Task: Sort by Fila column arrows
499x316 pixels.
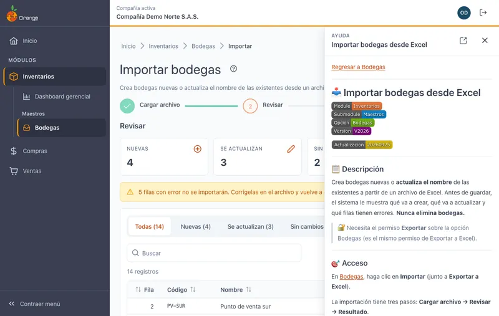Action: (x=138, y=289)
